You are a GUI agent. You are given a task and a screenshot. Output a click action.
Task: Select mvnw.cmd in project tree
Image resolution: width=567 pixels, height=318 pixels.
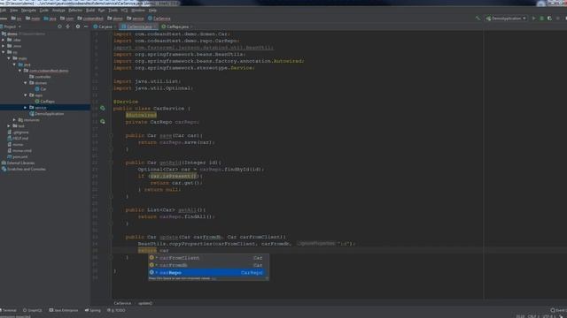[19, 151]
